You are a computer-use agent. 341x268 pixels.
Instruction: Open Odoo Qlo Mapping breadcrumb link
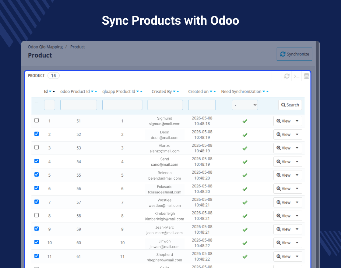45,47
